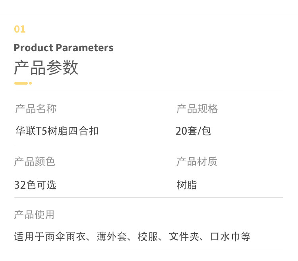This screenshot has height=261, width=298.
Task: Click the yellow dash accent under heading
Action: point(21,83)
